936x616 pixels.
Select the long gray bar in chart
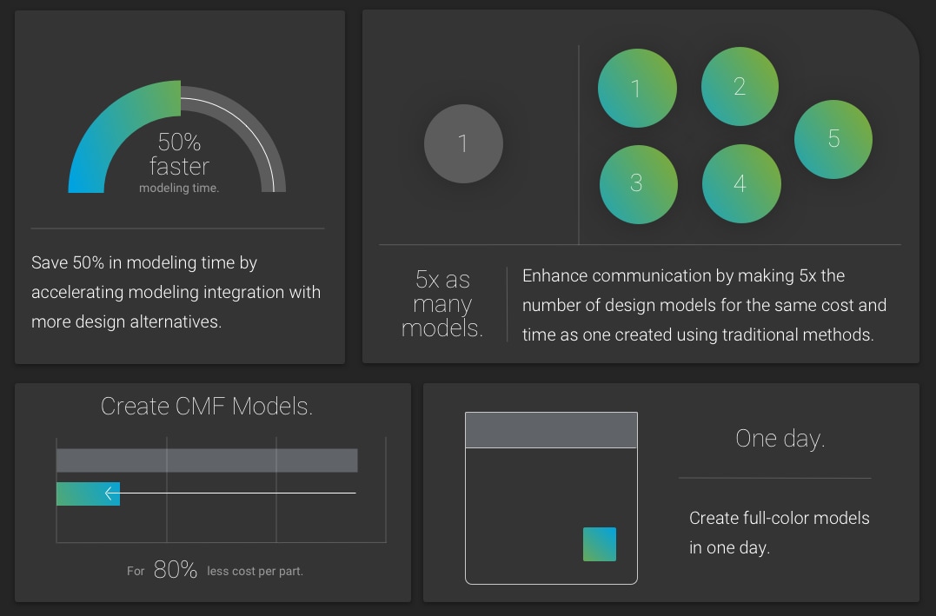click(207, 460)
